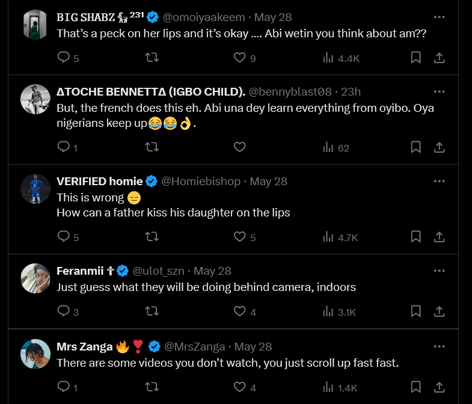The image size is (472, 404).
Task: Open more options on Mrs Zanga's tweet
Action: (x=440, y=346)
